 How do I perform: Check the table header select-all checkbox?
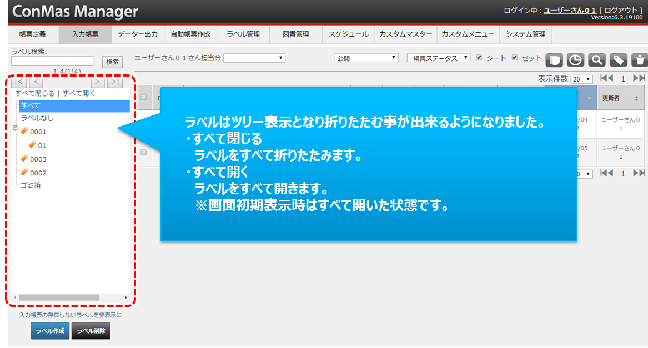coord(144,98)
